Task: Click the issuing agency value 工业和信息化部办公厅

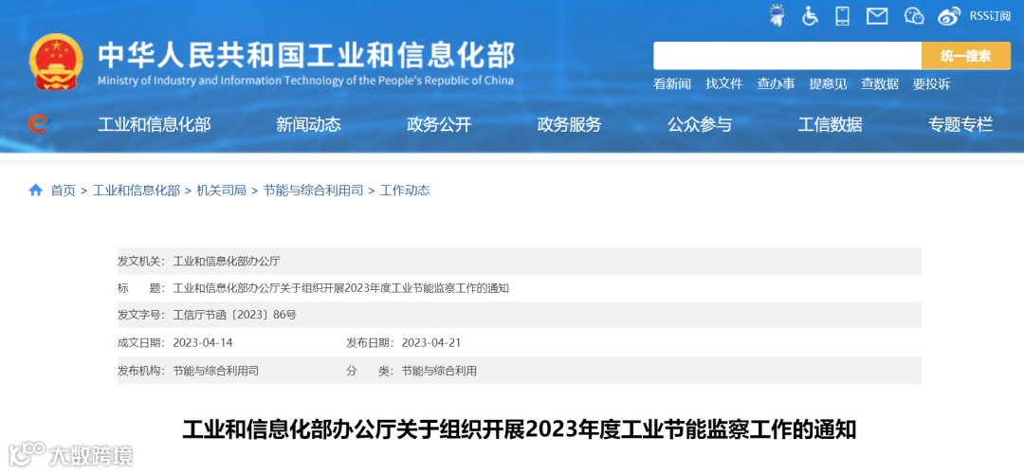Action: pyautogui.click(x=226, y=261)
